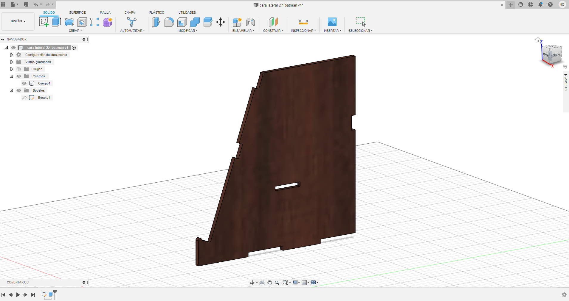
Task: Collapse the Cuerpos tree node
Action: coord(11,76)
